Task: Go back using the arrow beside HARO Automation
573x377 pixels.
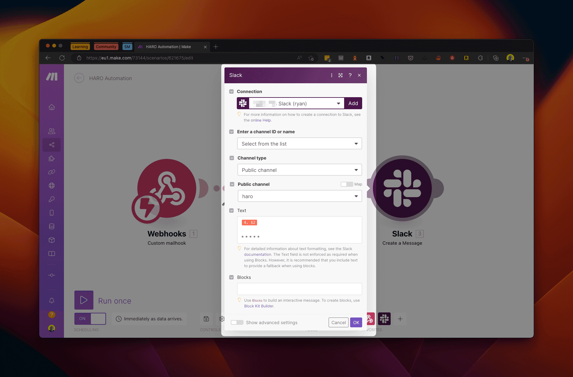Action: [79, 78]
